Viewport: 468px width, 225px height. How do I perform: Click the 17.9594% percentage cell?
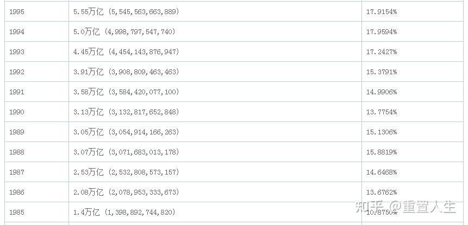[382, 31]
